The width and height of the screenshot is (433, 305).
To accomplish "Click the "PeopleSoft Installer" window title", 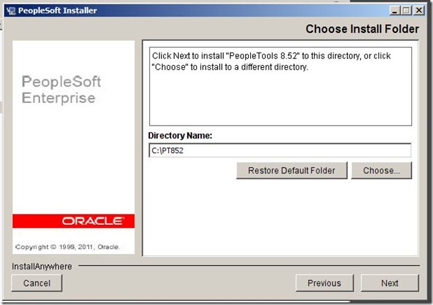I will click(57, 11).
